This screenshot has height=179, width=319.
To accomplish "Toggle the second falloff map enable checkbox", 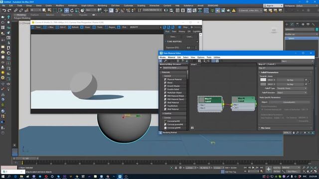I will tap(306, 84).
